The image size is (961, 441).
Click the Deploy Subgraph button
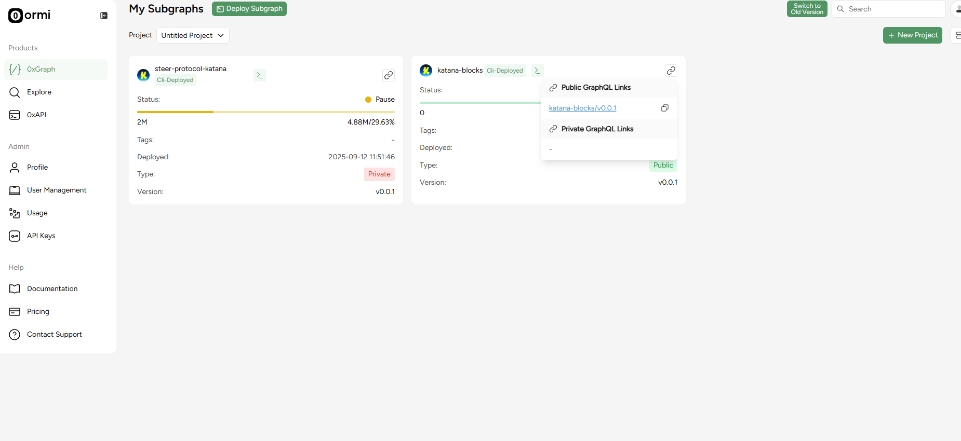point(249,9)
